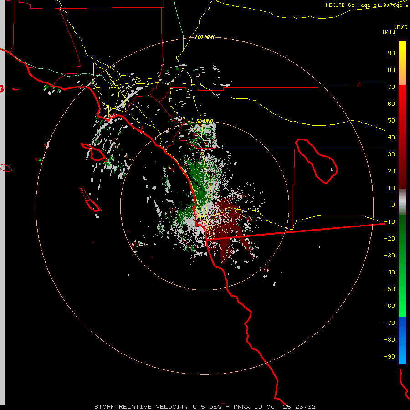Select the 10 value on velocity scale

391,188
